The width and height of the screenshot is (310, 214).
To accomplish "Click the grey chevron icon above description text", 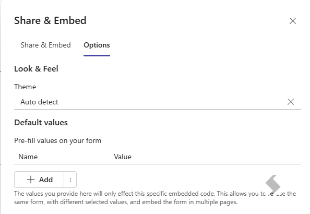I will tap(273, 184).
